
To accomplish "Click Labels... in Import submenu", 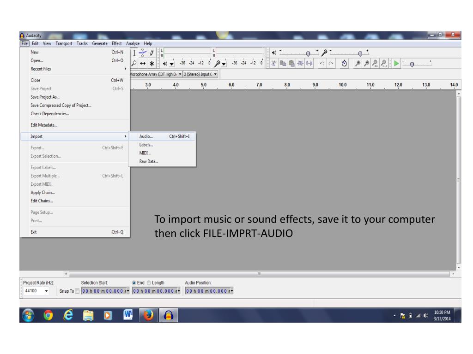I will point(162,145).
